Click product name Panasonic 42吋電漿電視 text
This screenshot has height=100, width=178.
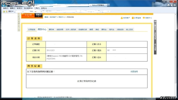coord(65,57)
